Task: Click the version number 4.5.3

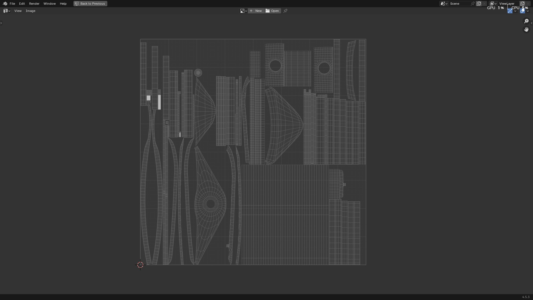Action: 526,297
